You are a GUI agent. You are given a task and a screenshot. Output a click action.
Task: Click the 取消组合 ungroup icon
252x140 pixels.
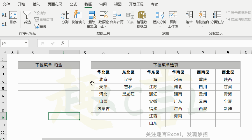pyautogui.click(x=202, y=17)
